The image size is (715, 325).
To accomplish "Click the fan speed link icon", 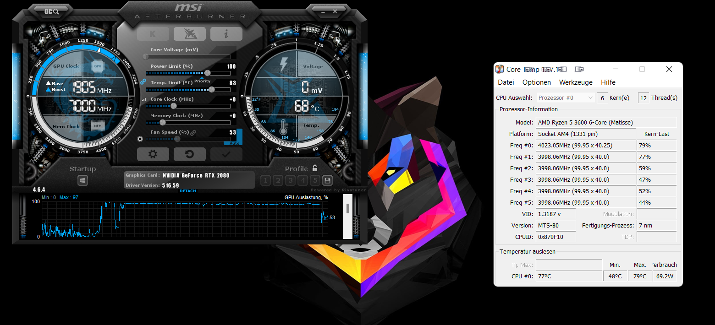I will click(193, 132).
